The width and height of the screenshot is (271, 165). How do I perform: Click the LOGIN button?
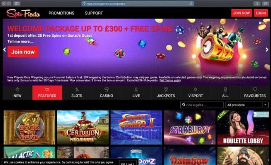coord(261,13)
